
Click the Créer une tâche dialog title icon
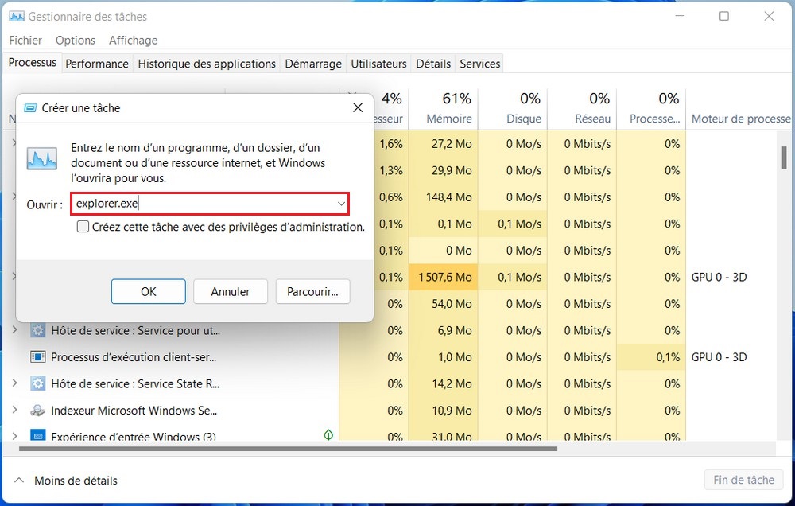click(x=30, y=108)
